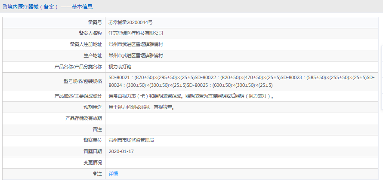Image resolution: width=383 pixels, height=184 pixels.
Task: Click the model specification text starting SD-80021
Action: (241, 82)
